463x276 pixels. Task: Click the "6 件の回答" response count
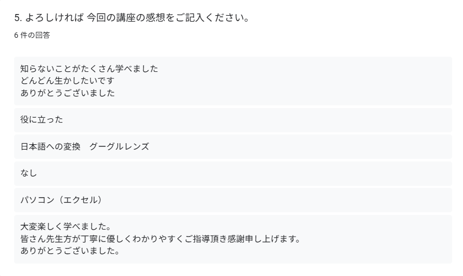(x=32, y=35)
